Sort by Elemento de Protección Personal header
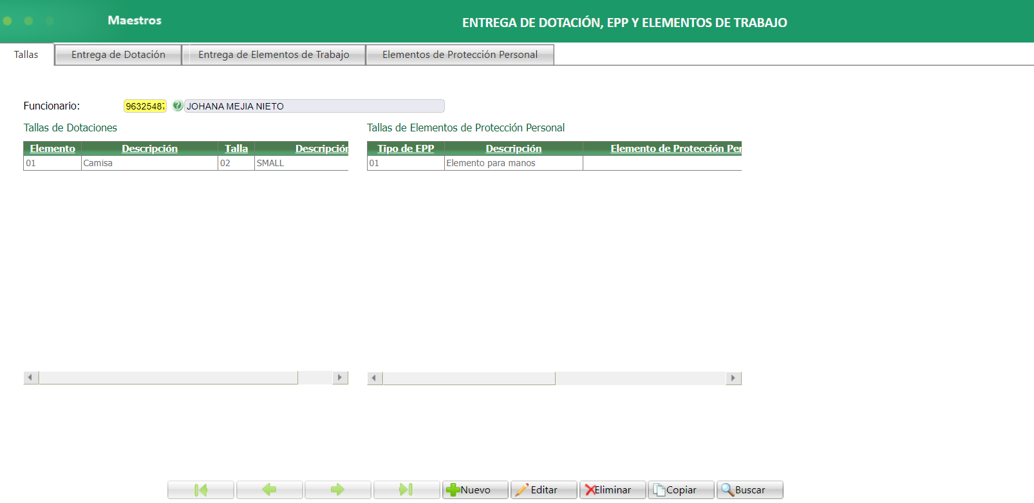 676,149
